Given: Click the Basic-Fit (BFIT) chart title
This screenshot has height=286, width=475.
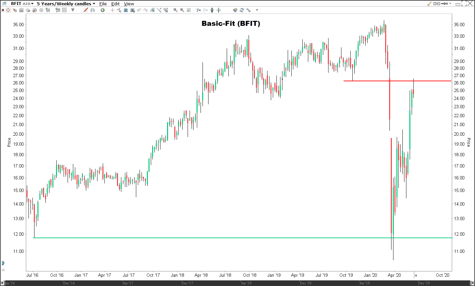Looking at the screenshot, I should point(231,24).
